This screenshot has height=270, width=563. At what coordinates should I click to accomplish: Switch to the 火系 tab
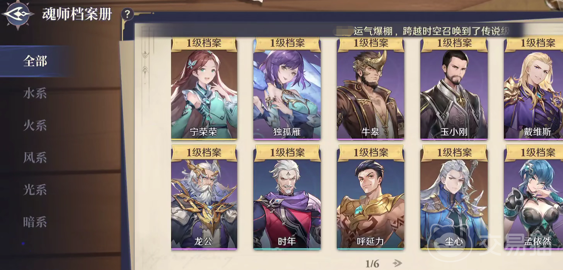point(35,125)
